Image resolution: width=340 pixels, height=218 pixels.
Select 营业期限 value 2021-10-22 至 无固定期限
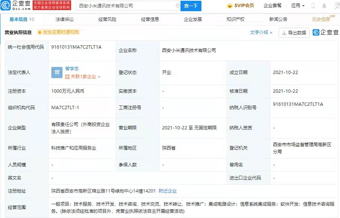click(x=189, y=128)
